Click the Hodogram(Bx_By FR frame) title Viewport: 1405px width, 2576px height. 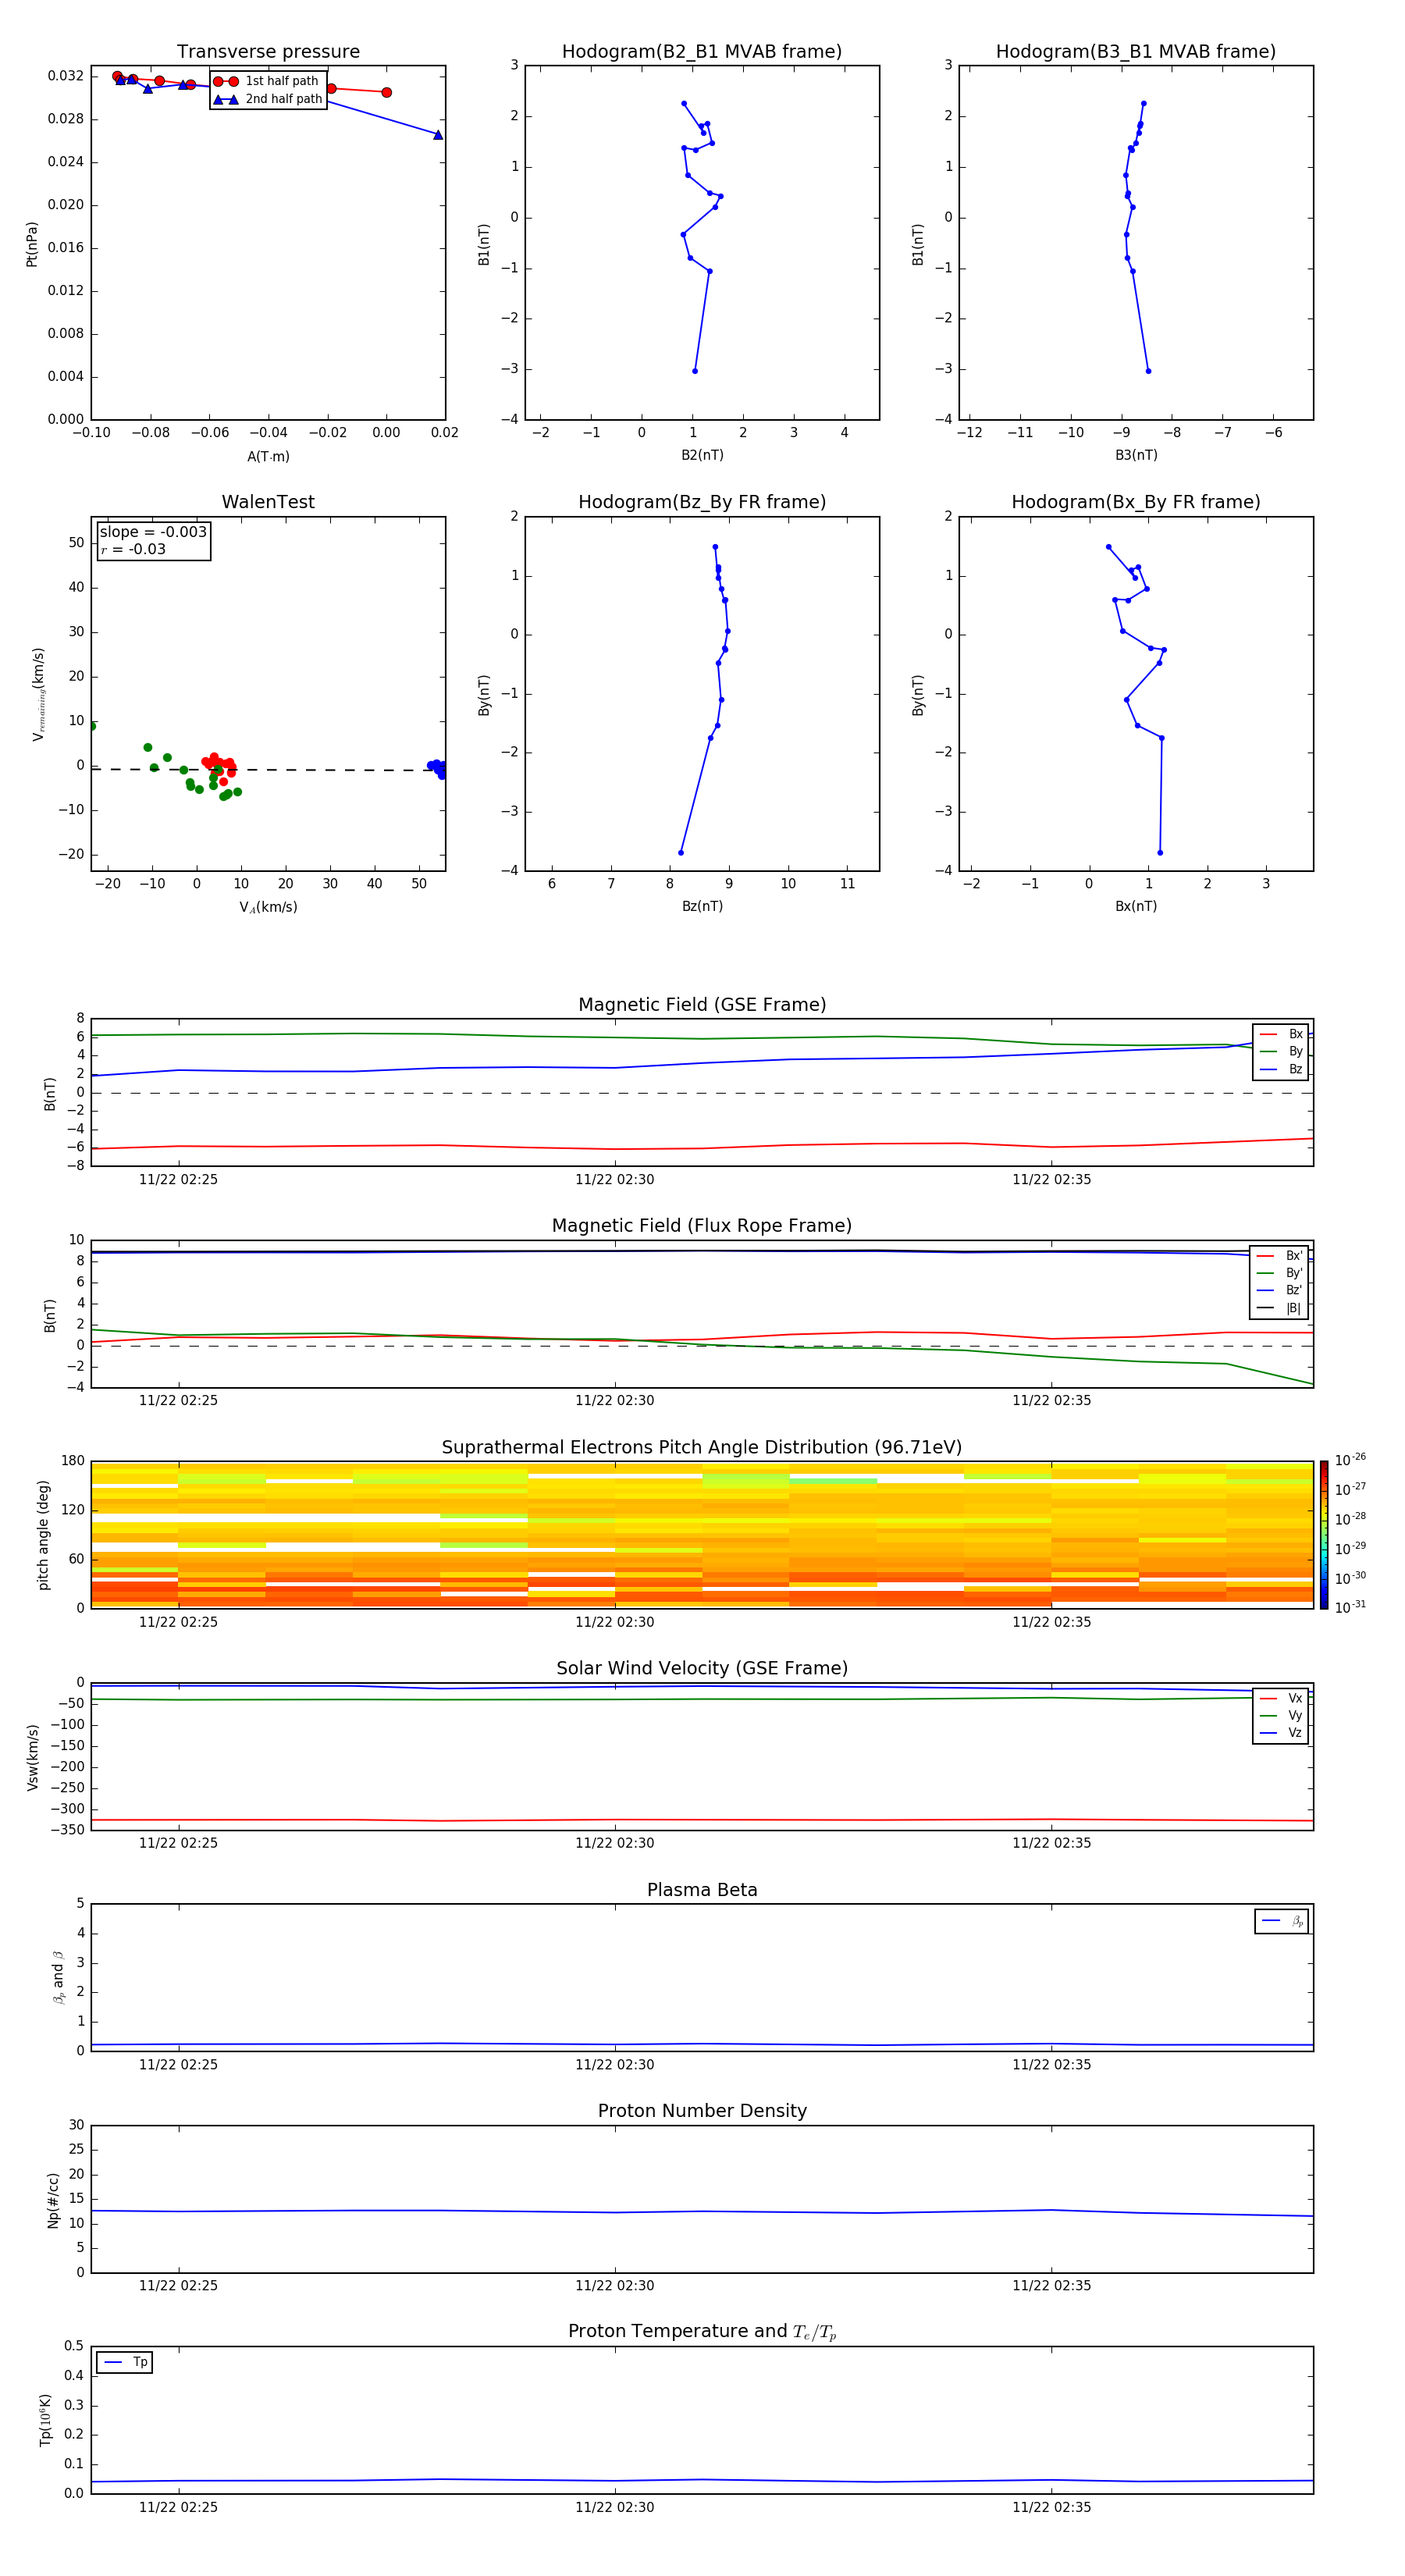click(x=1136, y=502)
